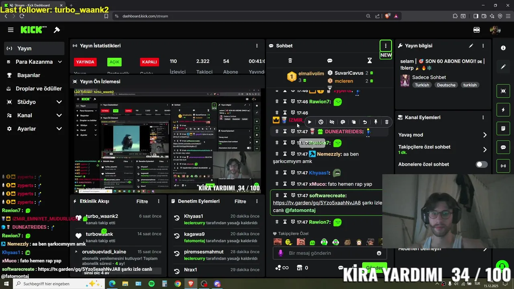This screenshot has width=514, height=289.
Task: Click the leaderboard collapse handle under mcleren
Action: [x=330, y=87]
